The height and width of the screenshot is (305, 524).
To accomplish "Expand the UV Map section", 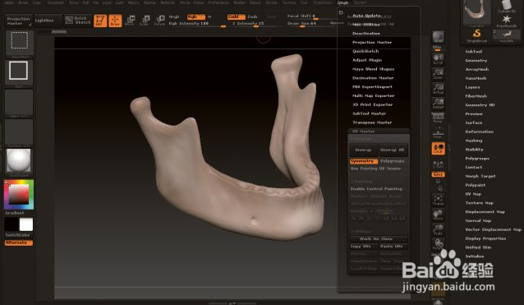I will pos(473,194).
